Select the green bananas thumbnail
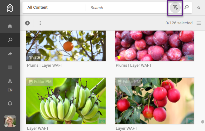 pyautogui.click(x=66, y=101)
